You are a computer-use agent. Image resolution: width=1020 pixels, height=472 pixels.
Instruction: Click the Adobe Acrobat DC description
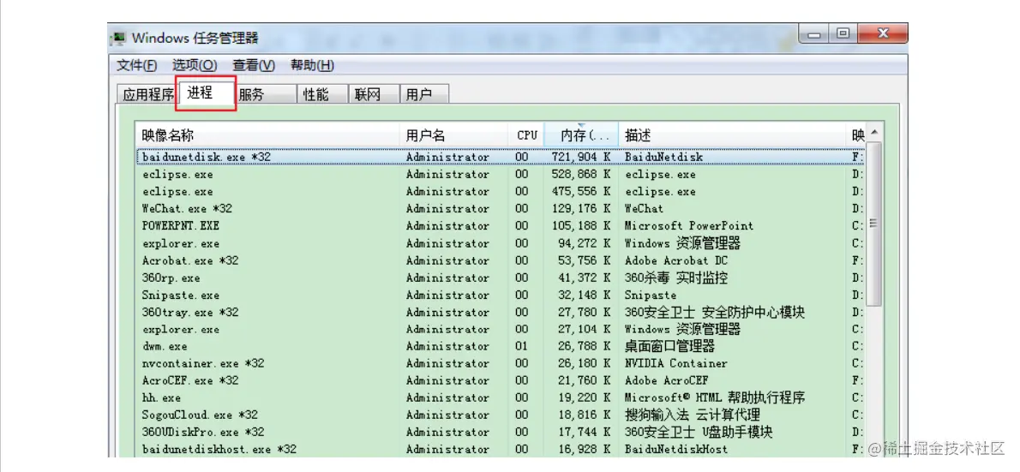676,260
